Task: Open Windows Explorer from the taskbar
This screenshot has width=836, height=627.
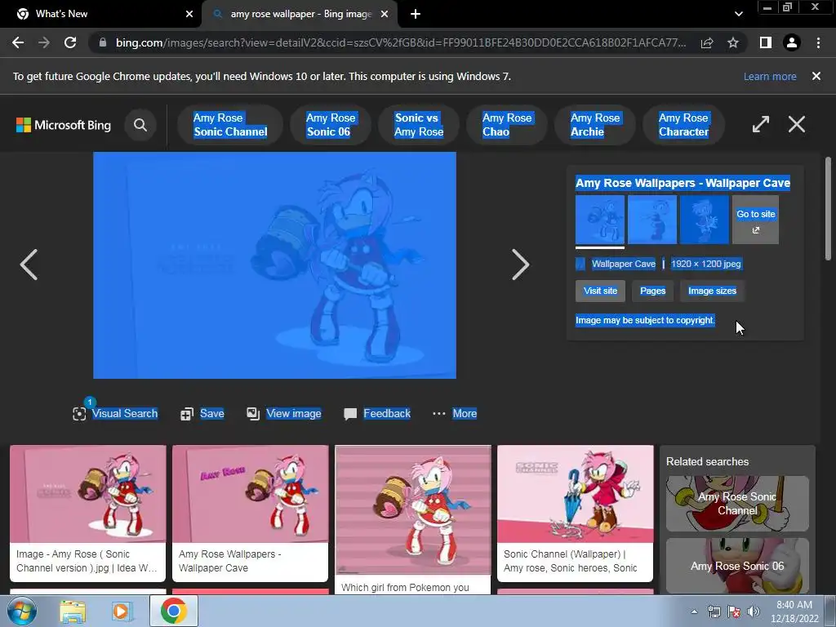Action: (x=73, y=611)
